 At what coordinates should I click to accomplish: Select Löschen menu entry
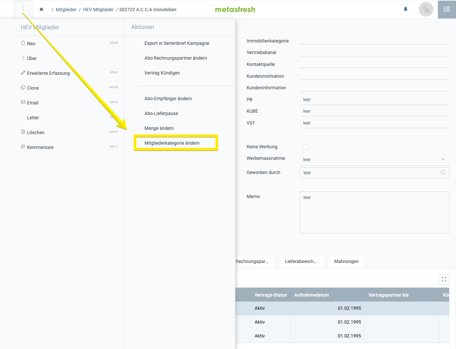click(69, 132)
